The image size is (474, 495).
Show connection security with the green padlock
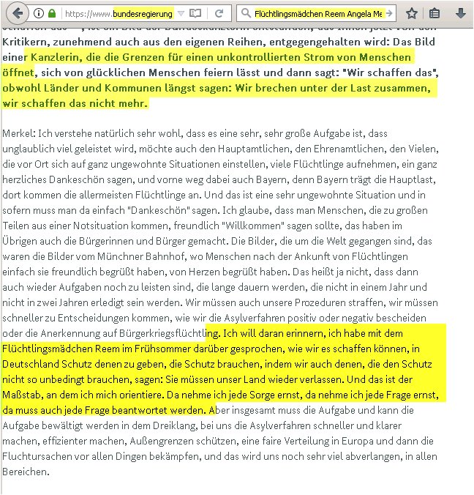(52, 14)
